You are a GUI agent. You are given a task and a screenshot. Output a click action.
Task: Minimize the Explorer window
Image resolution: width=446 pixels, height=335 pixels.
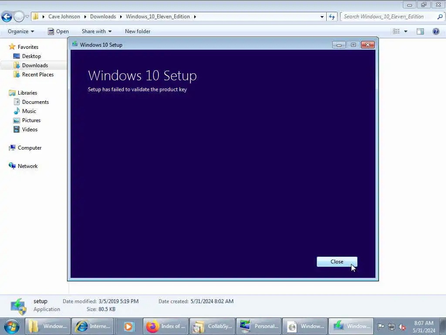pyautogui.click(x=409, y=4)
